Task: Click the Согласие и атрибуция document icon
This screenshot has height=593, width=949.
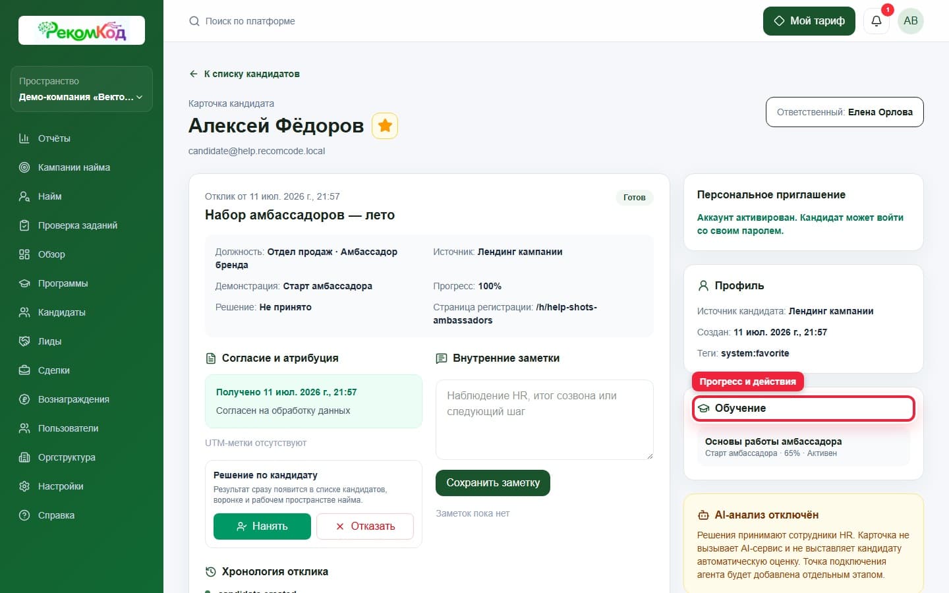Action: tap(211, 358)
